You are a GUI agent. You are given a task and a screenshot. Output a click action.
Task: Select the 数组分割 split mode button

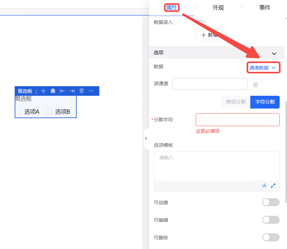(236, 102)
